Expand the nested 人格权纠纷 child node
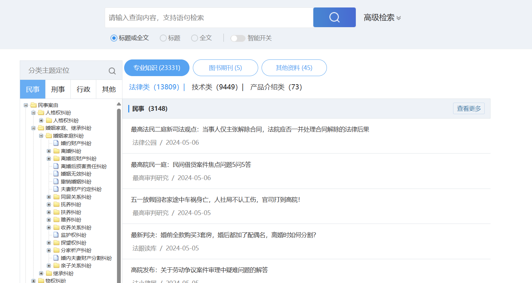The height and width of the screenshot is (283, 532). 41,121
